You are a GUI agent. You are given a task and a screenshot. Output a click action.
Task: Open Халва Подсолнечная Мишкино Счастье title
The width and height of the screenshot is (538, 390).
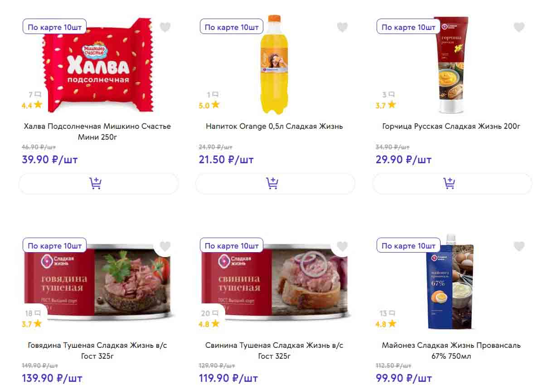point(97,132)
